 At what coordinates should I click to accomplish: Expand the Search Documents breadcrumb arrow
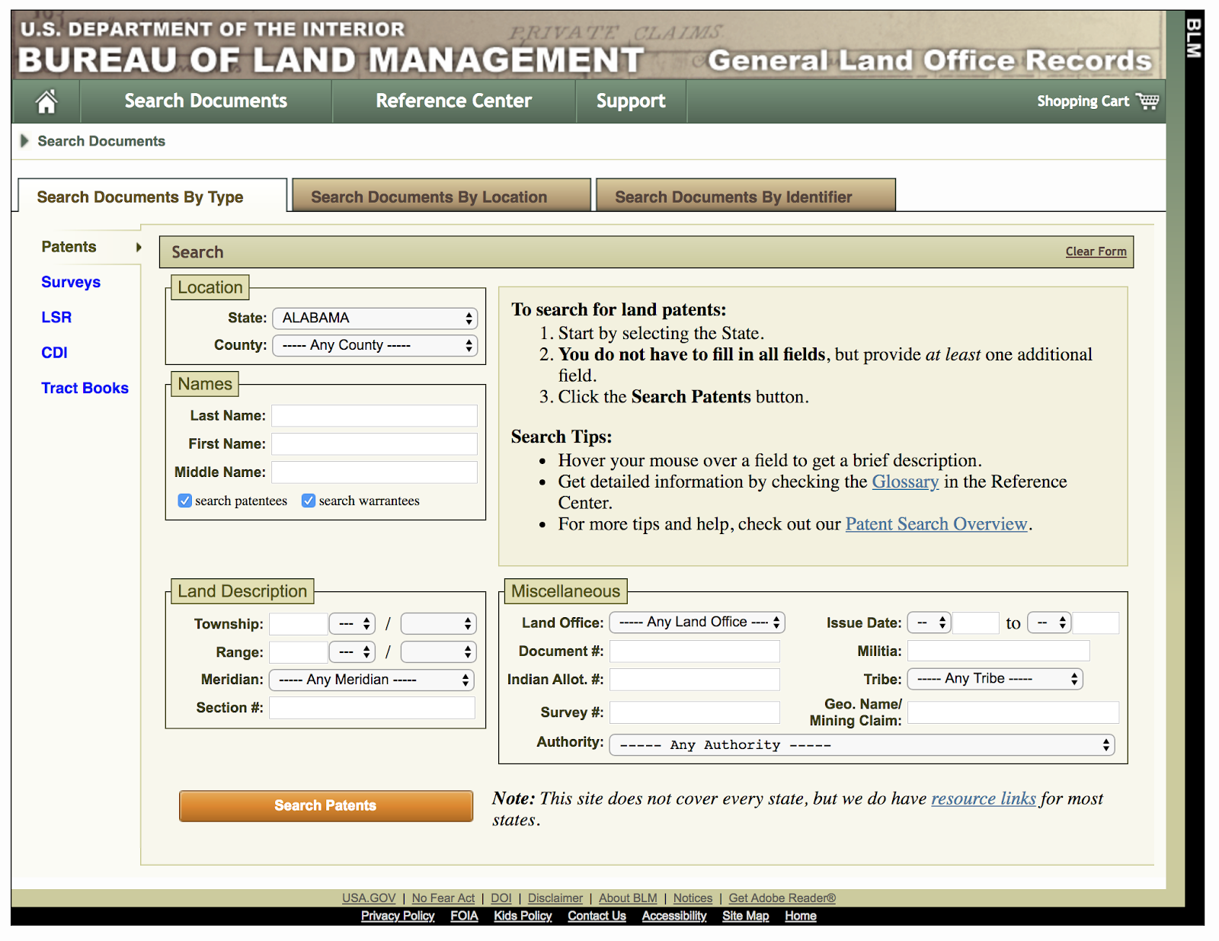click(x=24, y=141)
